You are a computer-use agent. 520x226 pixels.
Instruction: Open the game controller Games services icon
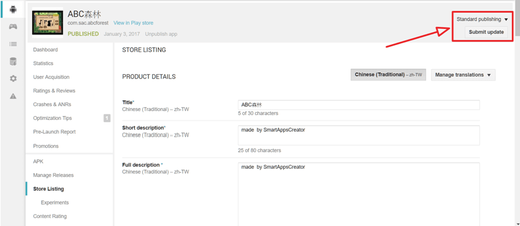[x=13, y=27]
